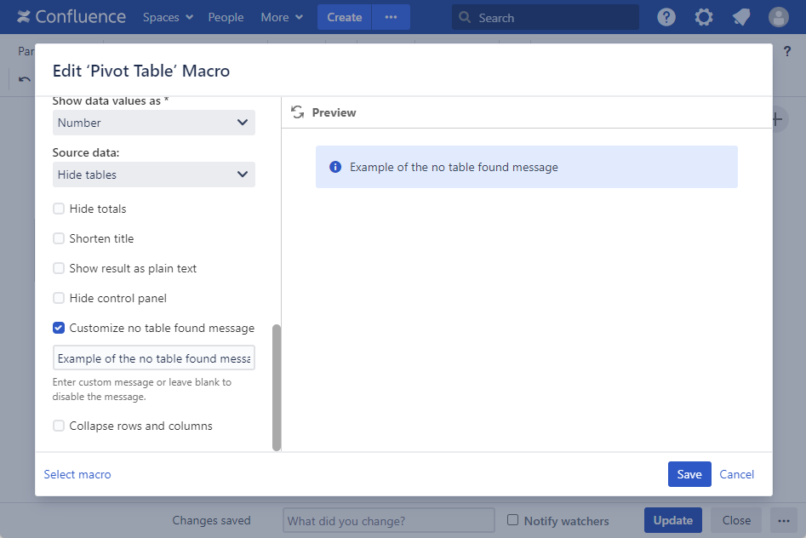Image resolution: width=806 pixels, height=538 pixels.
Task: Open the People menu item
Action: pos(226,17)
